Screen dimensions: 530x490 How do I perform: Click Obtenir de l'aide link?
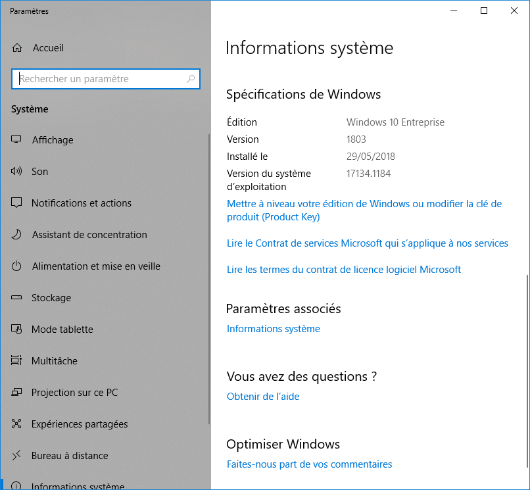tap(263, 397)
